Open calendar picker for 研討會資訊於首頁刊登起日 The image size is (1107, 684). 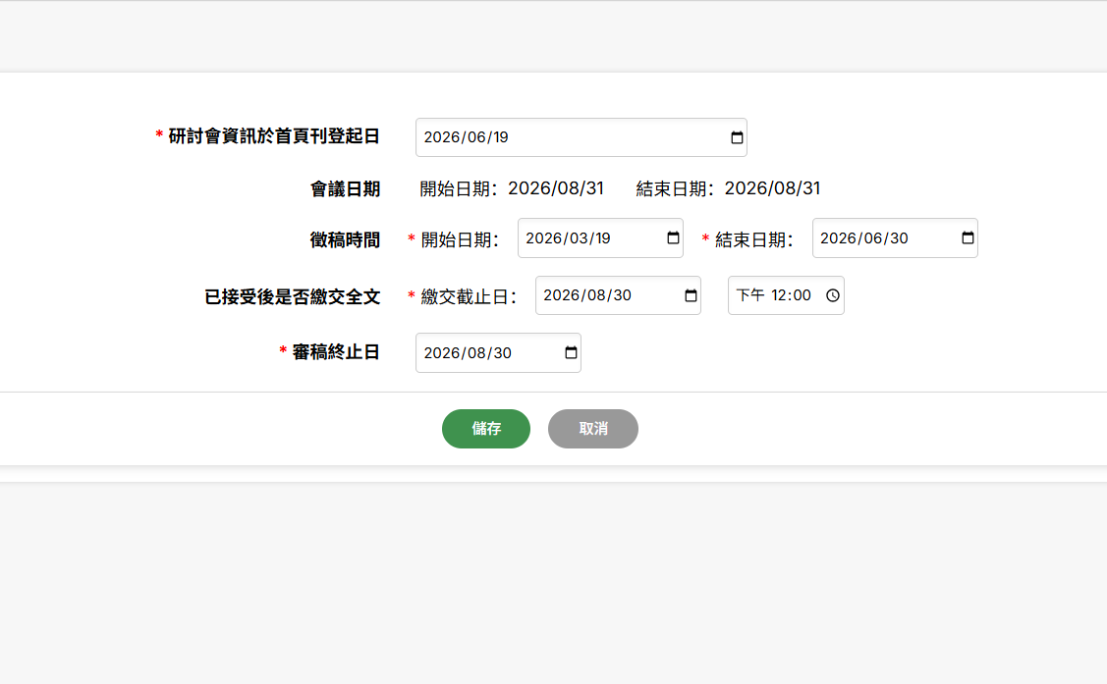tap(737, 137)
